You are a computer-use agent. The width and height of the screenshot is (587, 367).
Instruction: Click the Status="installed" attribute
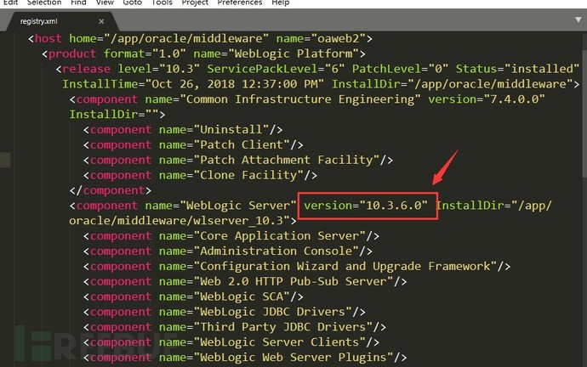[x=517, y=69]
